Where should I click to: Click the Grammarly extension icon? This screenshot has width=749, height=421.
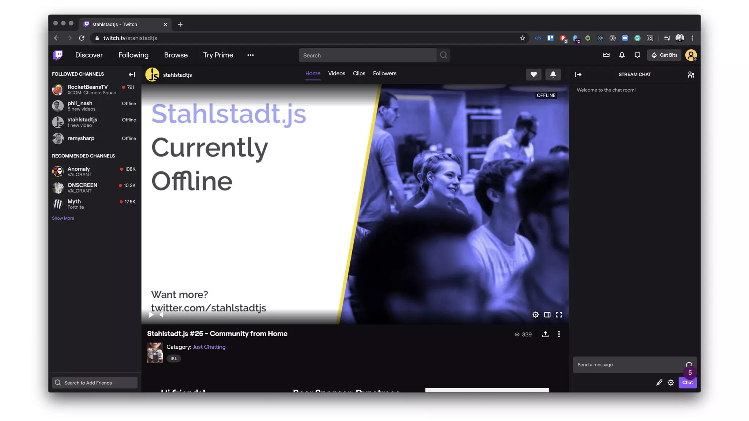(637, 38)
